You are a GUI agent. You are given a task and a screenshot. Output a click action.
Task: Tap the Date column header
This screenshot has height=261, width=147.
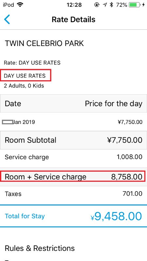pos(13,103)
